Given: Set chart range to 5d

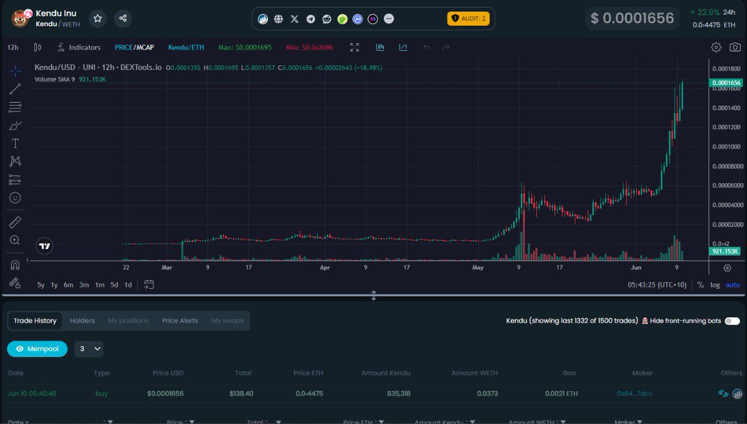Looking at the screenshot, I should coord(115,285).
